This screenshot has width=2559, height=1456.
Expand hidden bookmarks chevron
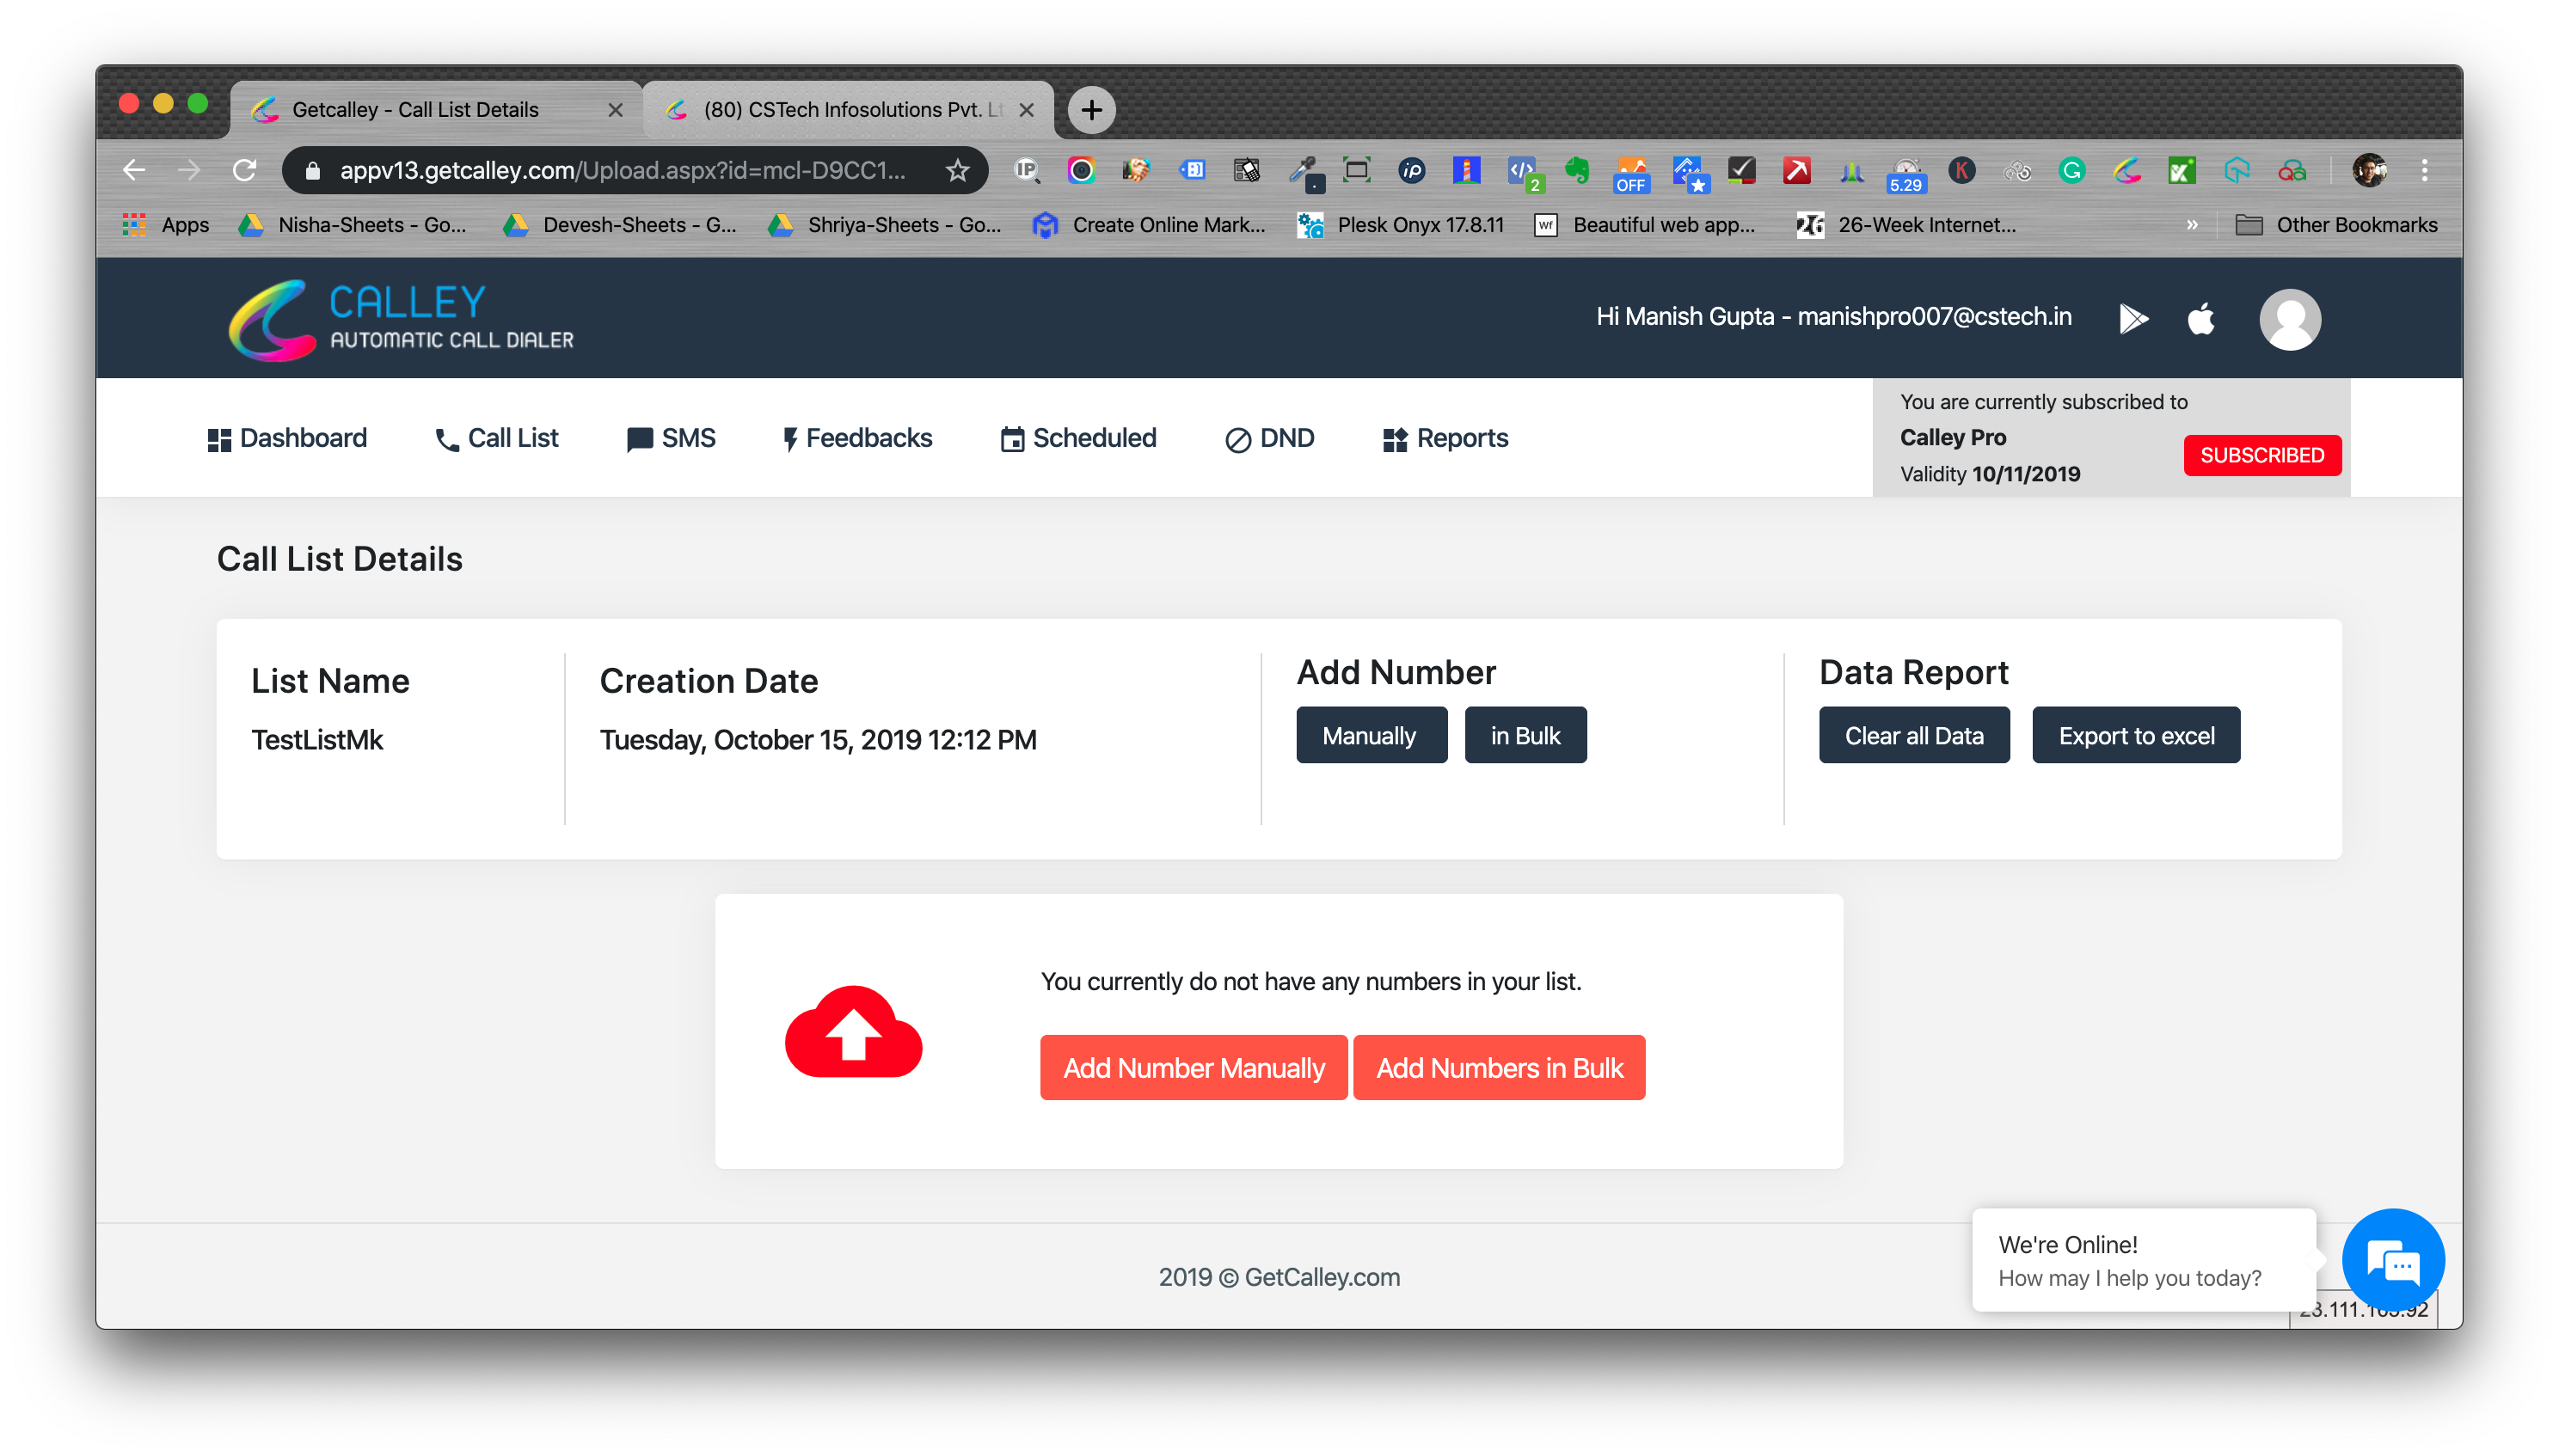point(2191,225)
